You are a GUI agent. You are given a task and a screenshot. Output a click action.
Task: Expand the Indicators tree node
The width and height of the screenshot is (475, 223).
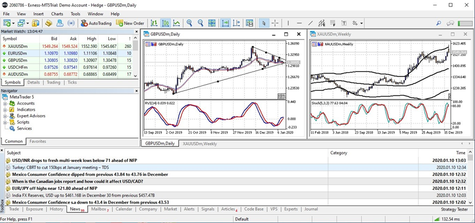click(5, 110)
